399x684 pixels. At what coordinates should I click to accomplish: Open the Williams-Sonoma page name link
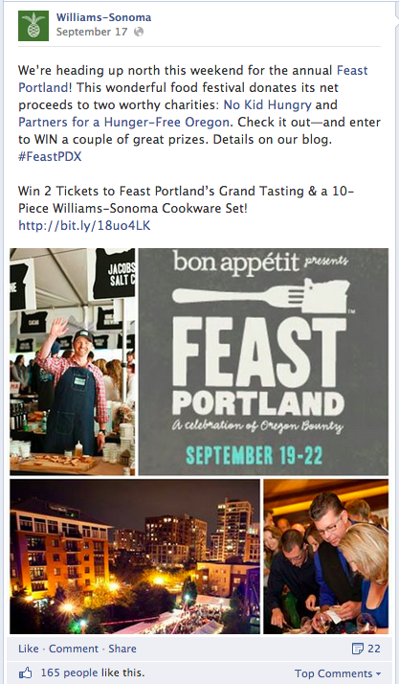pos(103,17)
